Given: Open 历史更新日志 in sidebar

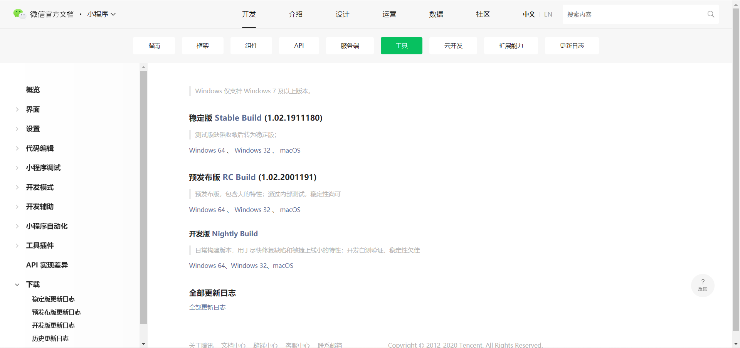Looking at the screenshot, I should [x=50, y=338].
